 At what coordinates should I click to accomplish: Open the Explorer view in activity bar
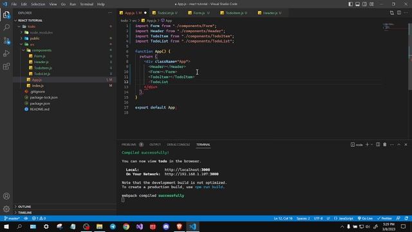pos(6,15)
